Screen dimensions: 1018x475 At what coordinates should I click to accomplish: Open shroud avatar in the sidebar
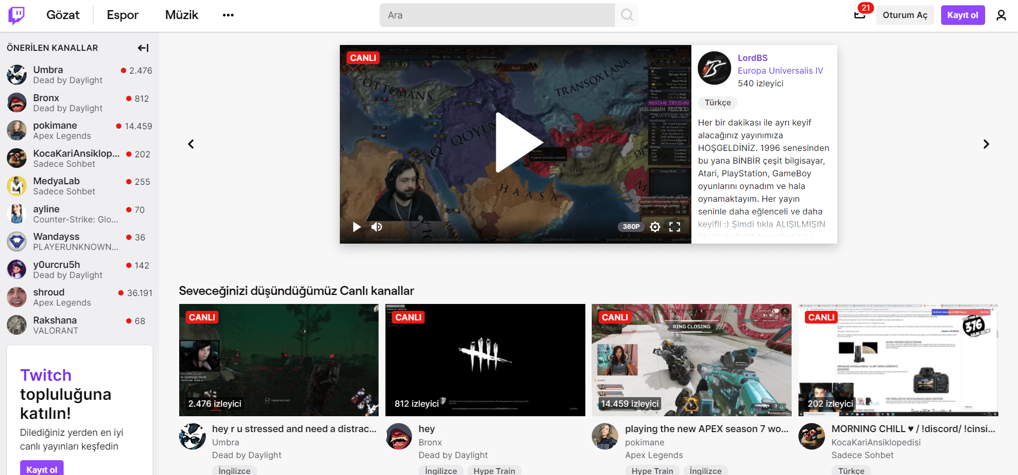click(x=17, y=297)
